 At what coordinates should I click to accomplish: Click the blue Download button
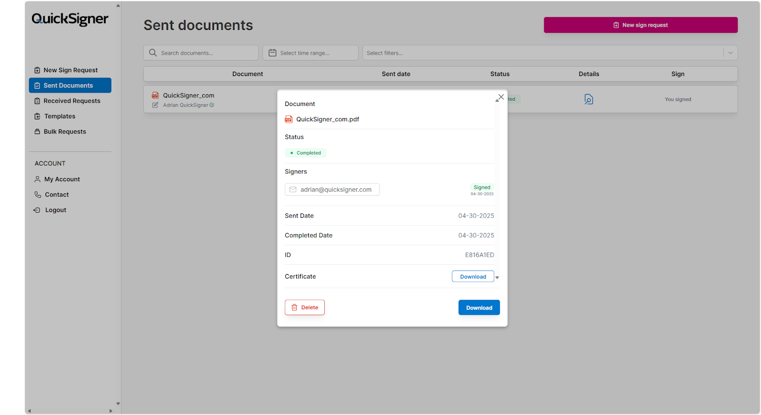point(479,308)
